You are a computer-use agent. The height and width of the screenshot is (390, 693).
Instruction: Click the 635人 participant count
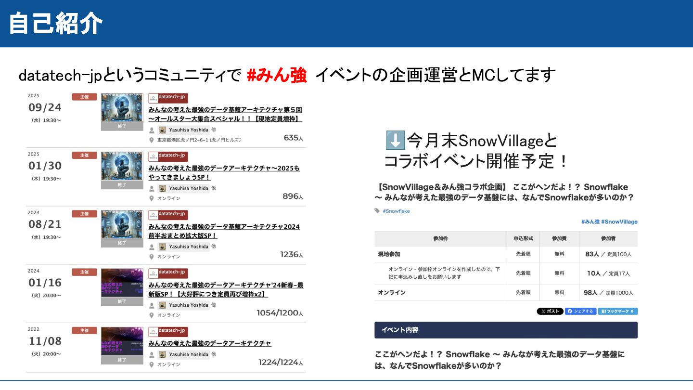point(294,138)
